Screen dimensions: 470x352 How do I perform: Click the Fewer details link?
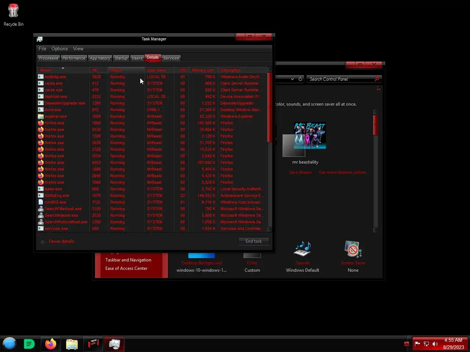click(61, 241)
